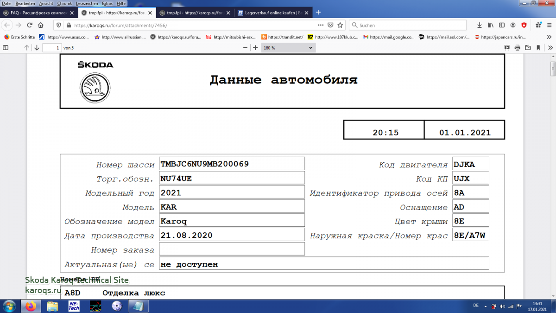556x313 pixels.
Task: Open Erste Schritte bookmark
Action: point(19,37)
